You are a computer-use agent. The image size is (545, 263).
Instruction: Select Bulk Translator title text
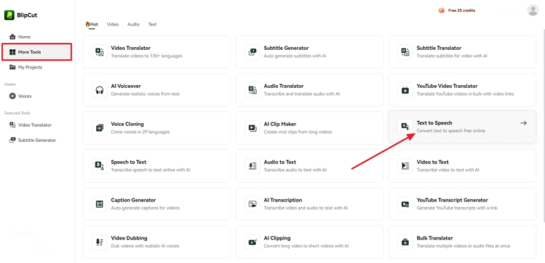click(435, 238)
